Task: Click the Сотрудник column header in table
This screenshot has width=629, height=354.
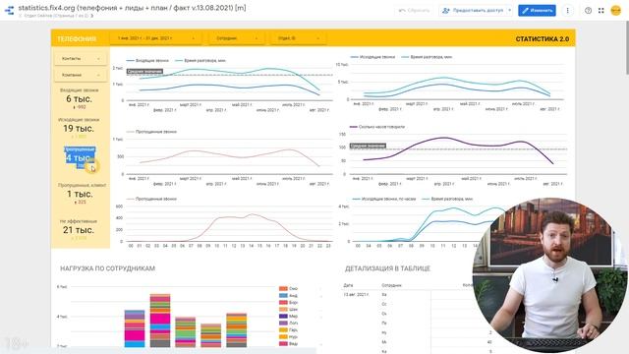Action: (391, 285)
